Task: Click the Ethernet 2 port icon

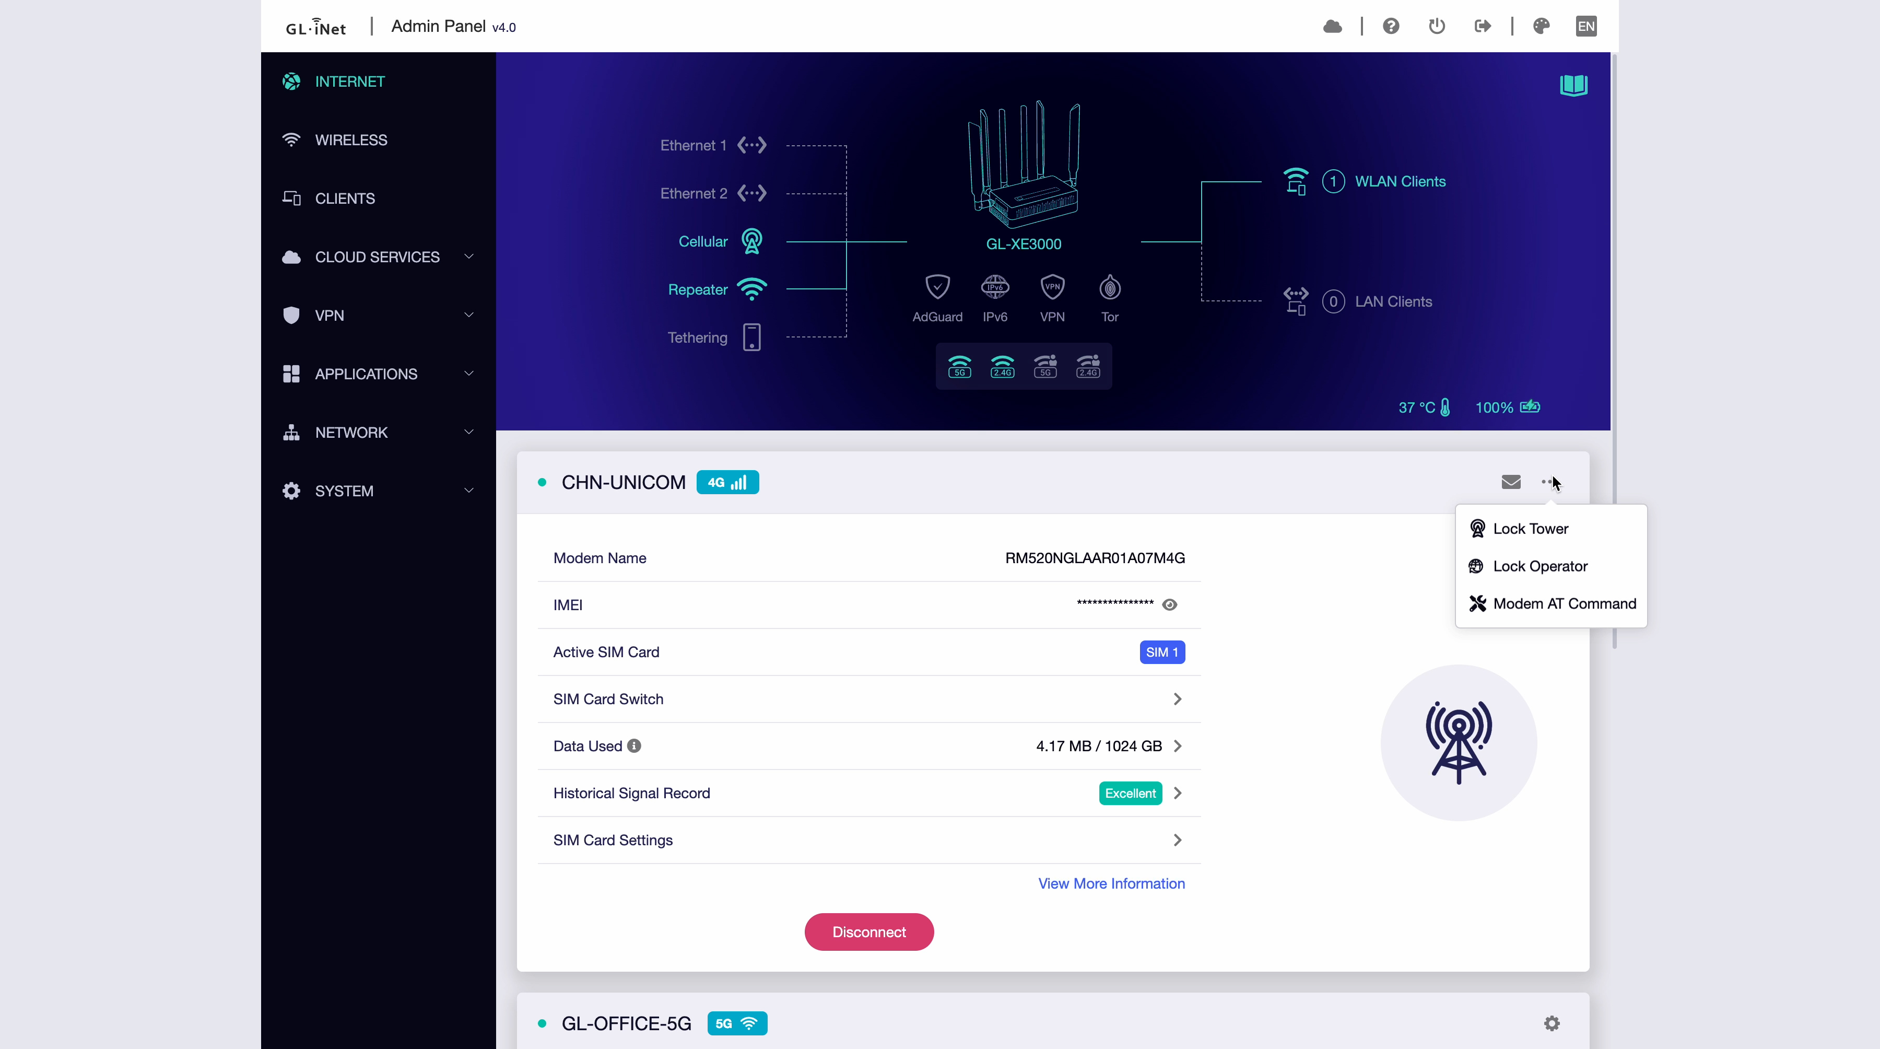Action: click(751, 193)
